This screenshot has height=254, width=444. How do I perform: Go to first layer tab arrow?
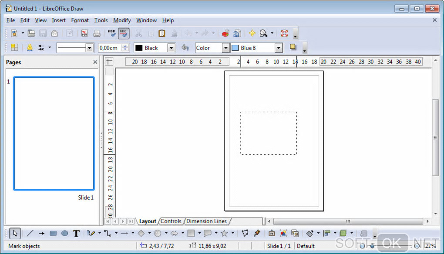(108, 221)
